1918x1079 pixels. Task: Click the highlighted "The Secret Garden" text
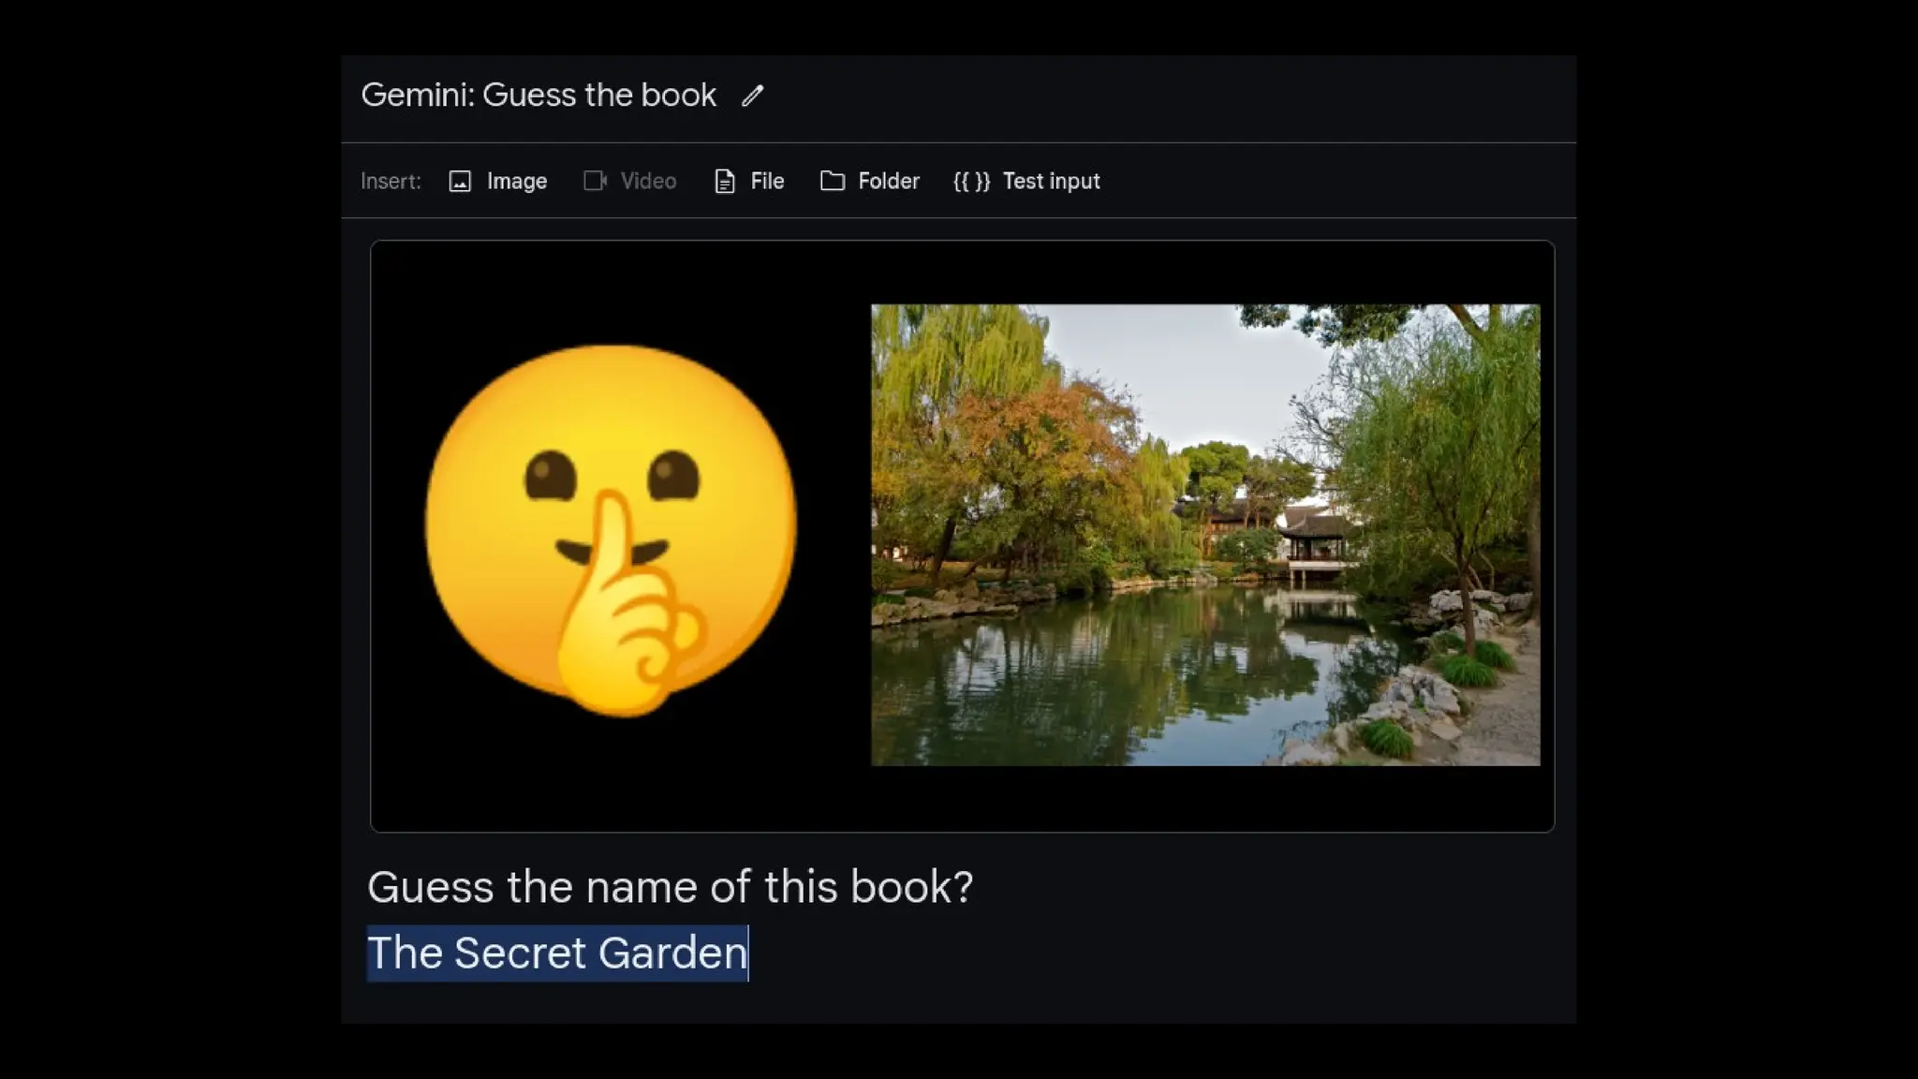[x=557, y=953]
